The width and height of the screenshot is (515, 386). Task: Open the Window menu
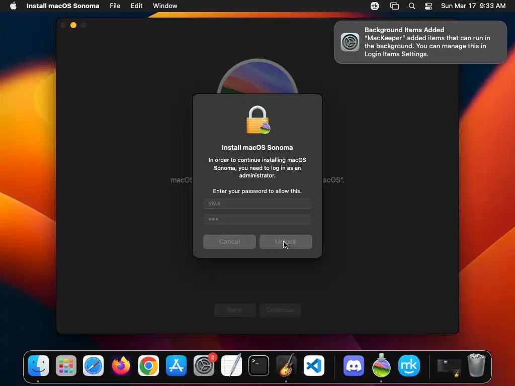(x=165, y=6)
